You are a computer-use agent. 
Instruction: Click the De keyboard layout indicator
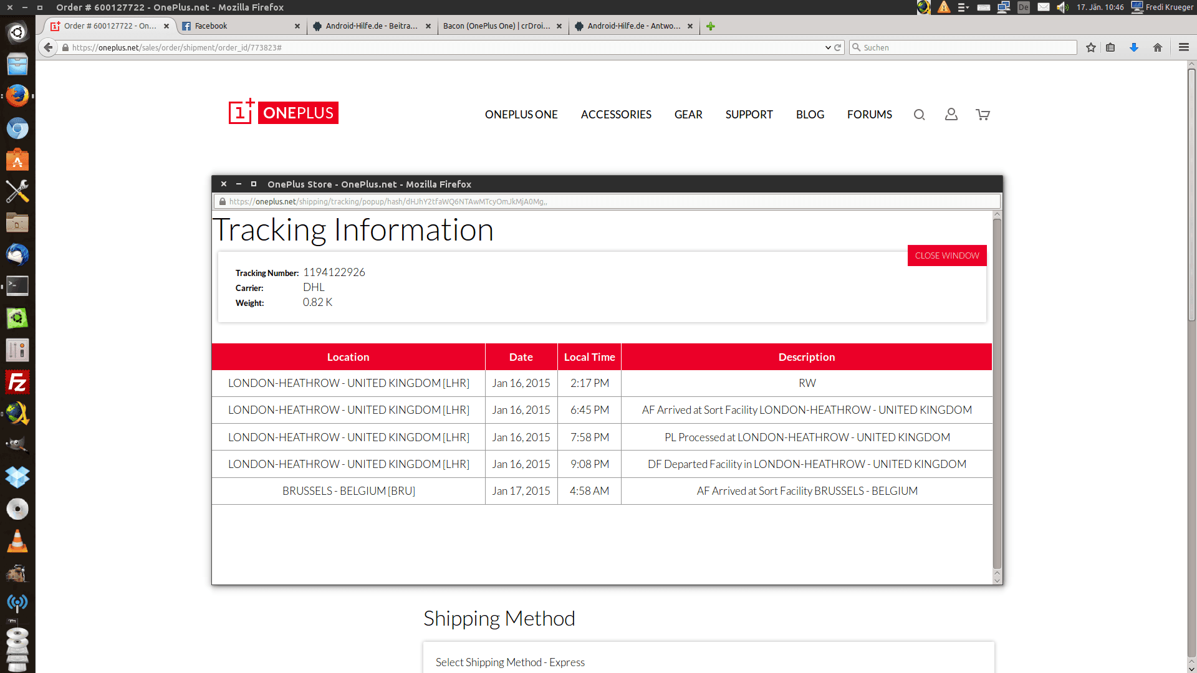pyautogui.click(x=1024, y=7)
